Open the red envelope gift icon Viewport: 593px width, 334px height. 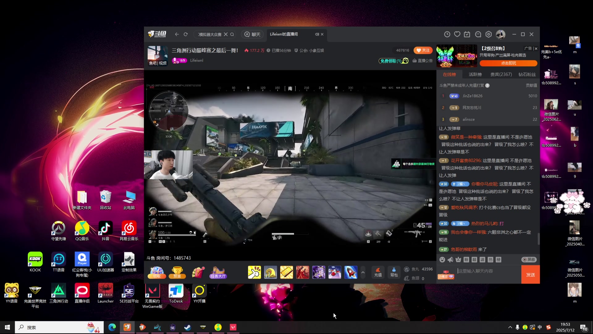click(x=198, y=272)
